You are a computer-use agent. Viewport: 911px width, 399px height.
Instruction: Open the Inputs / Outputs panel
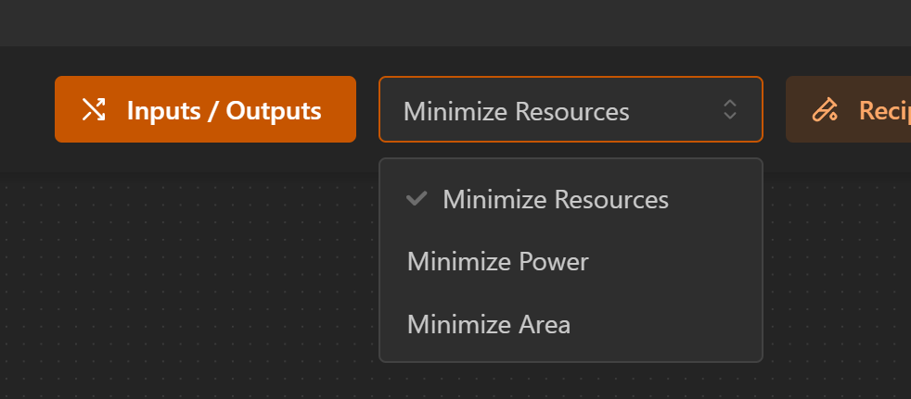205,109
